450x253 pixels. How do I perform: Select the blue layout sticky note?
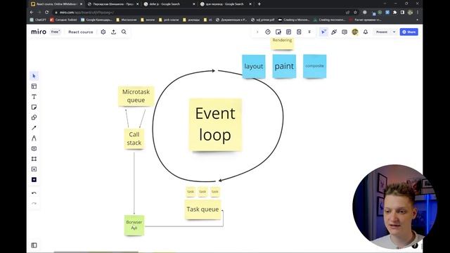coord(254,66)
